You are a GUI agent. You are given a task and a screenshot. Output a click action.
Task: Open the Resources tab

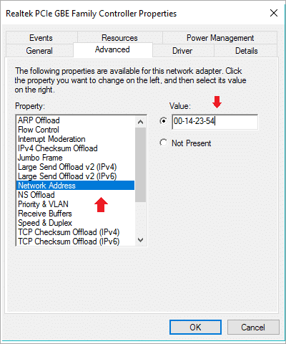[119, 38]
